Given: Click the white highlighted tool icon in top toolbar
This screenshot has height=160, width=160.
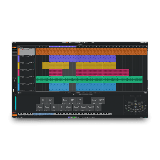Looking at the screenshot, I should pos(69,43).
